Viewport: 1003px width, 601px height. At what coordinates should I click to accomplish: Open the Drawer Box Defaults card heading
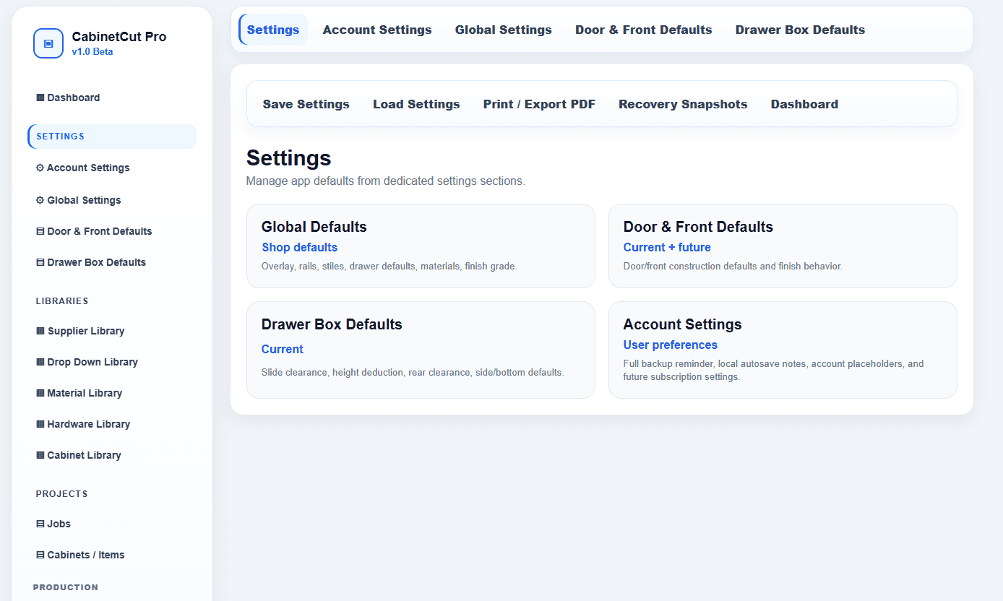(332, 324)
